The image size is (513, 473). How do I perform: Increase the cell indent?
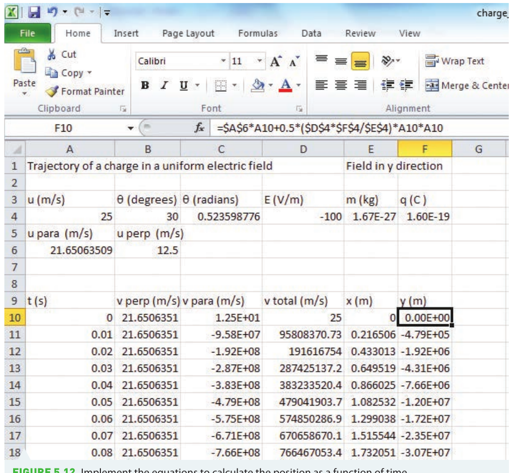(x=407, y=85)
